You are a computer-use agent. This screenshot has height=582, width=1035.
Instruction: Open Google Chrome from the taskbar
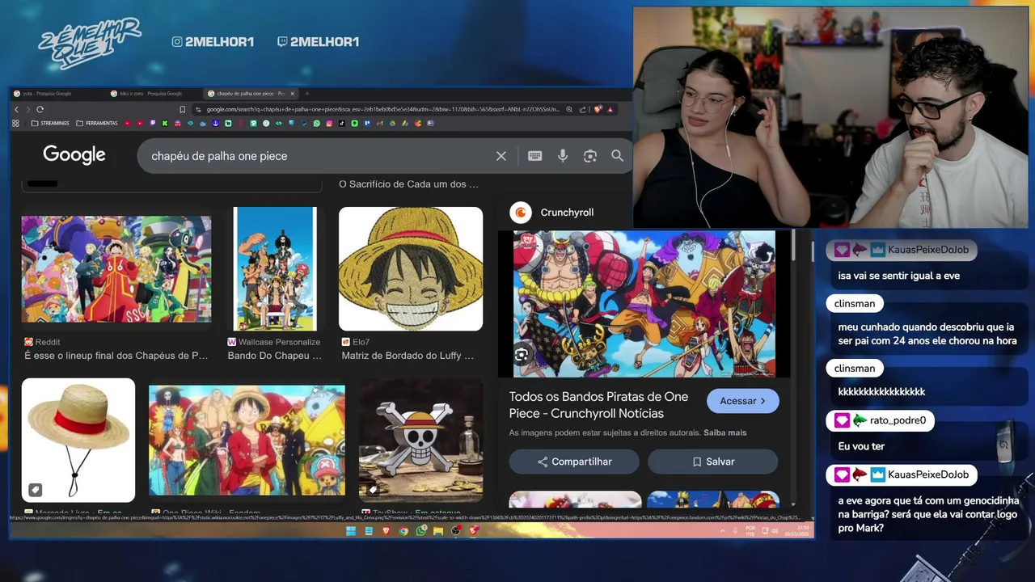pos(403,531)
